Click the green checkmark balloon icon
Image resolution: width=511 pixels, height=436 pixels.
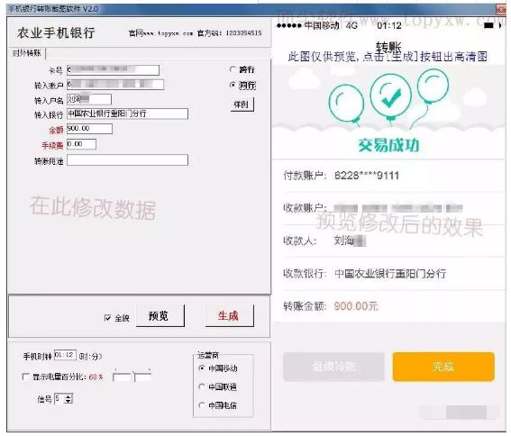click(391, 95)
